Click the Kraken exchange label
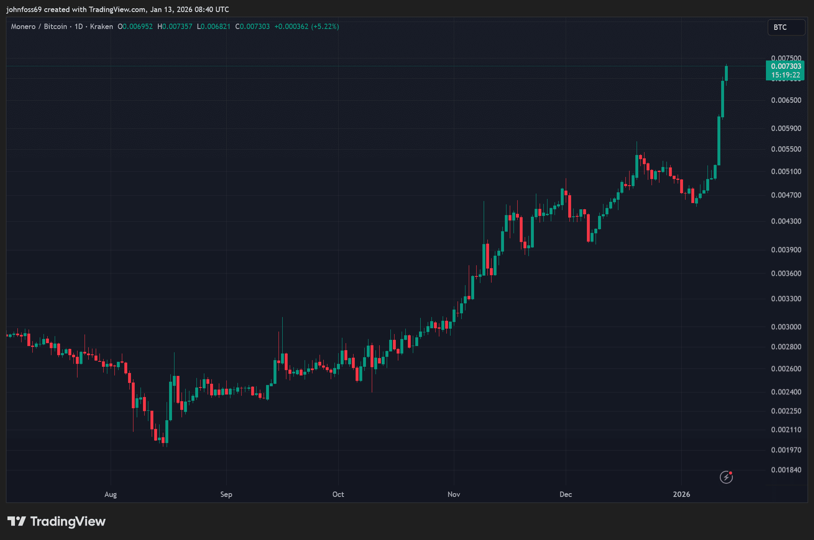Image resolution: width=814 pixels, height=540 pixels. point(101,27)
